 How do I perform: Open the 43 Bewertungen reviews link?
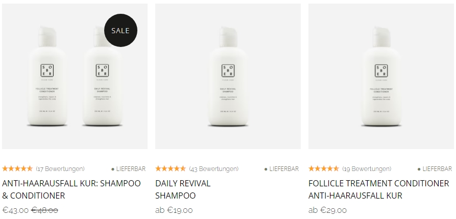coord(214,168)
